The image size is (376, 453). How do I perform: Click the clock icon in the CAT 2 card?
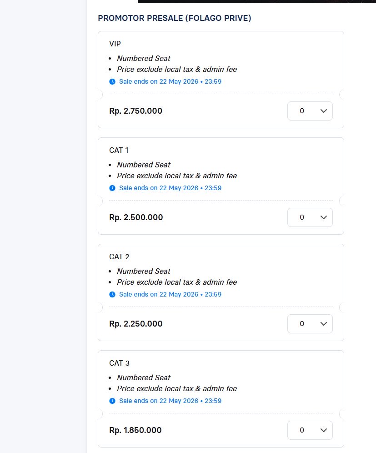(112, 294)
